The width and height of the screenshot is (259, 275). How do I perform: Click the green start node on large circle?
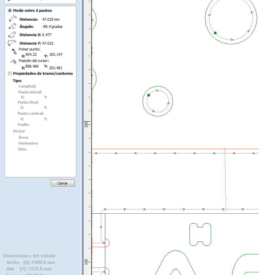[x=215, y=33]
